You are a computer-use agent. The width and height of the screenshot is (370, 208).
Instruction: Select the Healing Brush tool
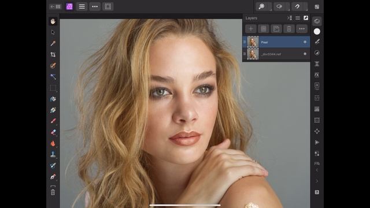(53, 166)
